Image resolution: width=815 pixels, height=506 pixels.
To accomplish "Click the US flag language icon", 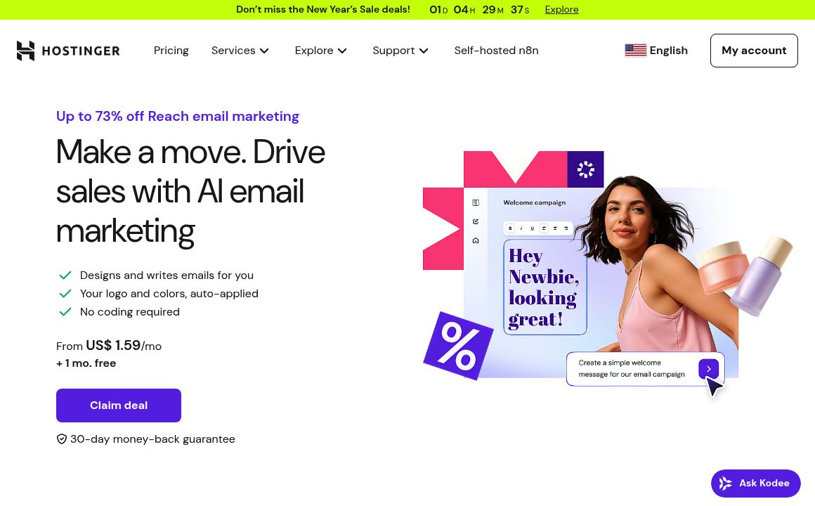I will [635, 51].
